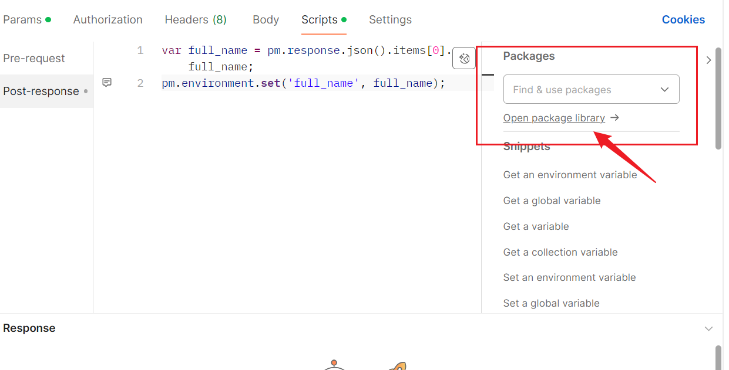729x370 pixels.
Task: Click the Packages heading
Action: (529, 56)
